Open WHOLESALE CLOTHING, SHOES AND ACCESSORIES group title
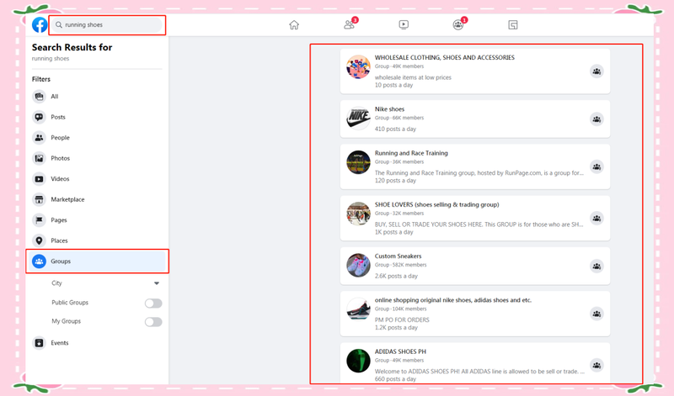Image resolution: width=674 pixels, height=396 pixels. tap(445, 57)
